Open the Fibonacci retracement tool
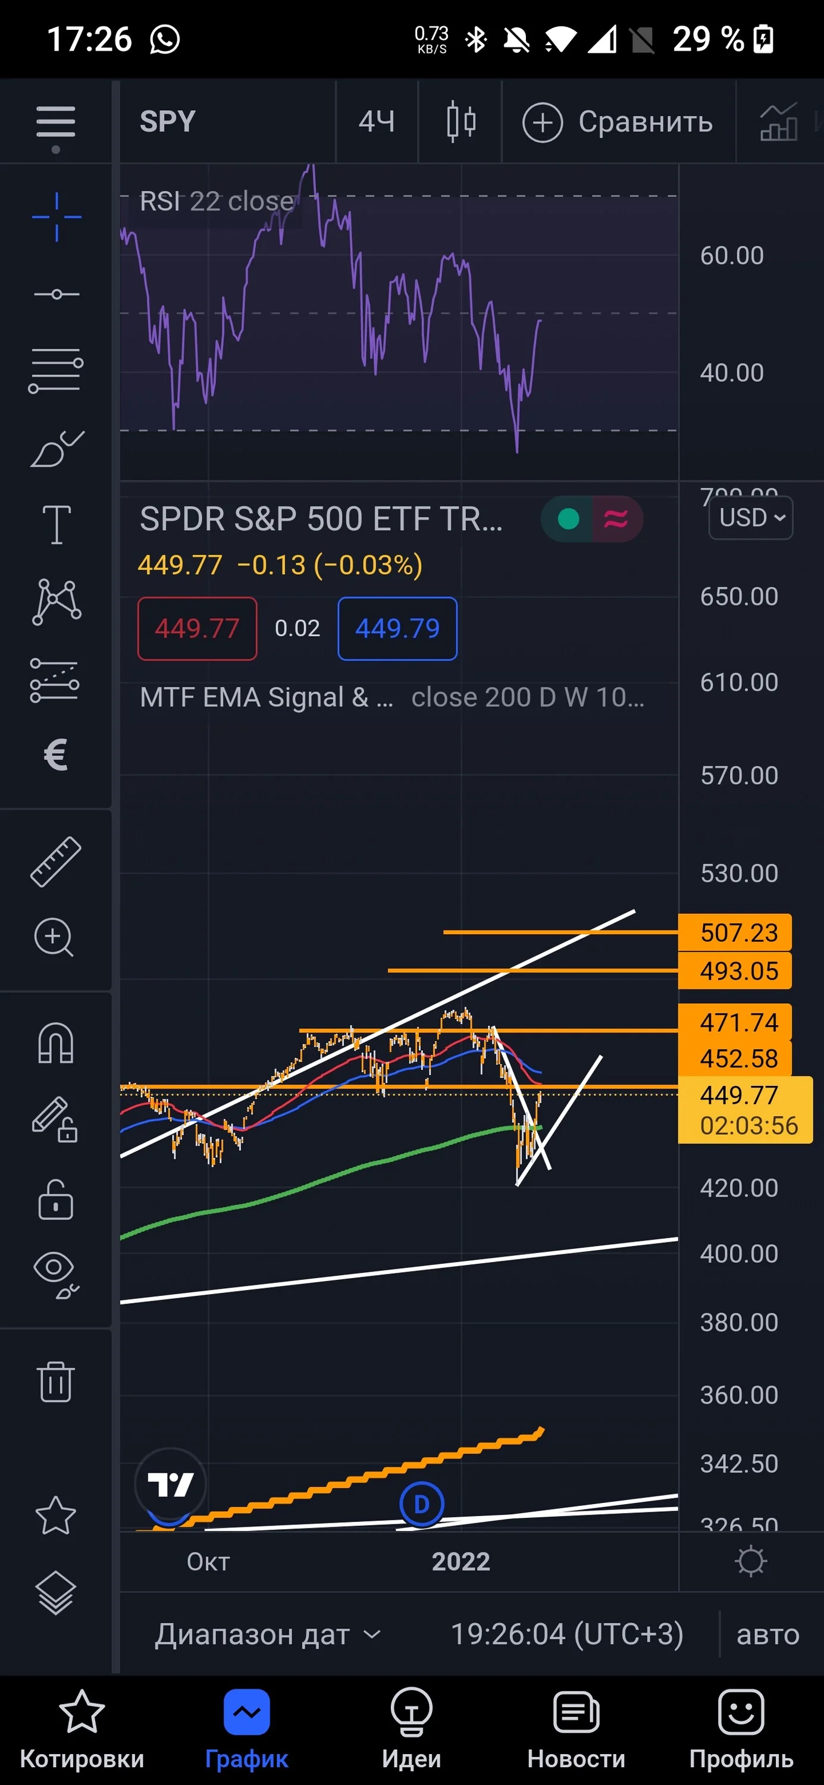Screen dimensions: 824x1785 pyautogui.click(x=55, y=370)
